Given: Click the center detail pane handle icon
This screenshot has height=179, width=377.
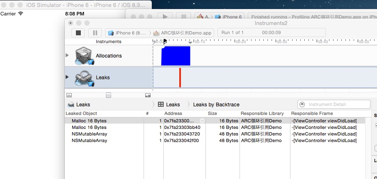Looking at the screenshot, I should [x=108, y=95].
